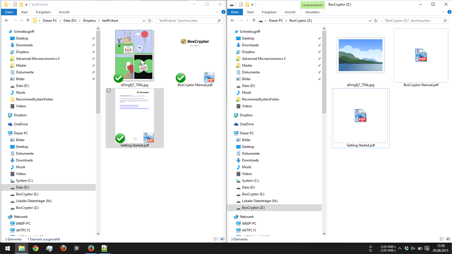Viewport: 452px width, 254px height.
Task: Select BoxCryptor (E:) in left window navigation pane
Action: click(x=27, y=194)
